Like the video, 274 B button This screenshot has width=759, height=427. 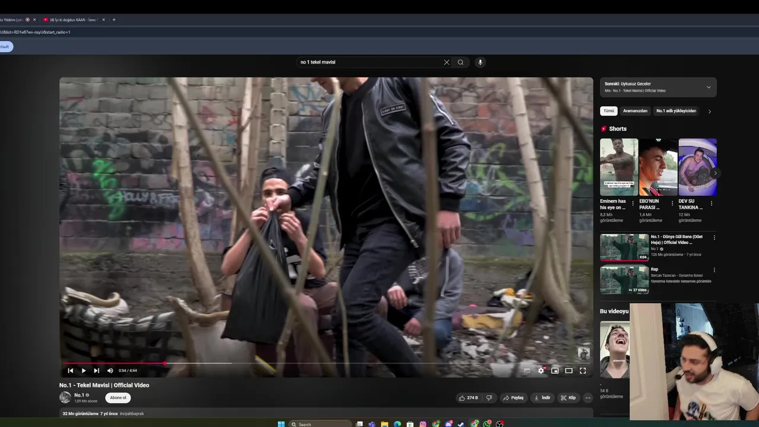point(468,398)
